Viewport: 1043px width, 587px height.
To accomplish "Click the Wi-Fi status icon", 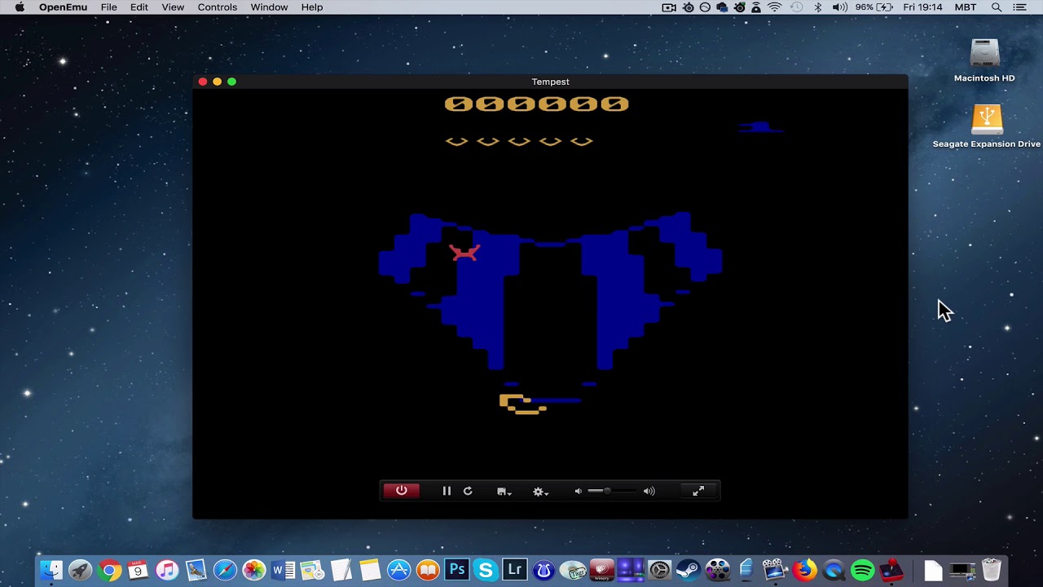I will click(775, 7).
